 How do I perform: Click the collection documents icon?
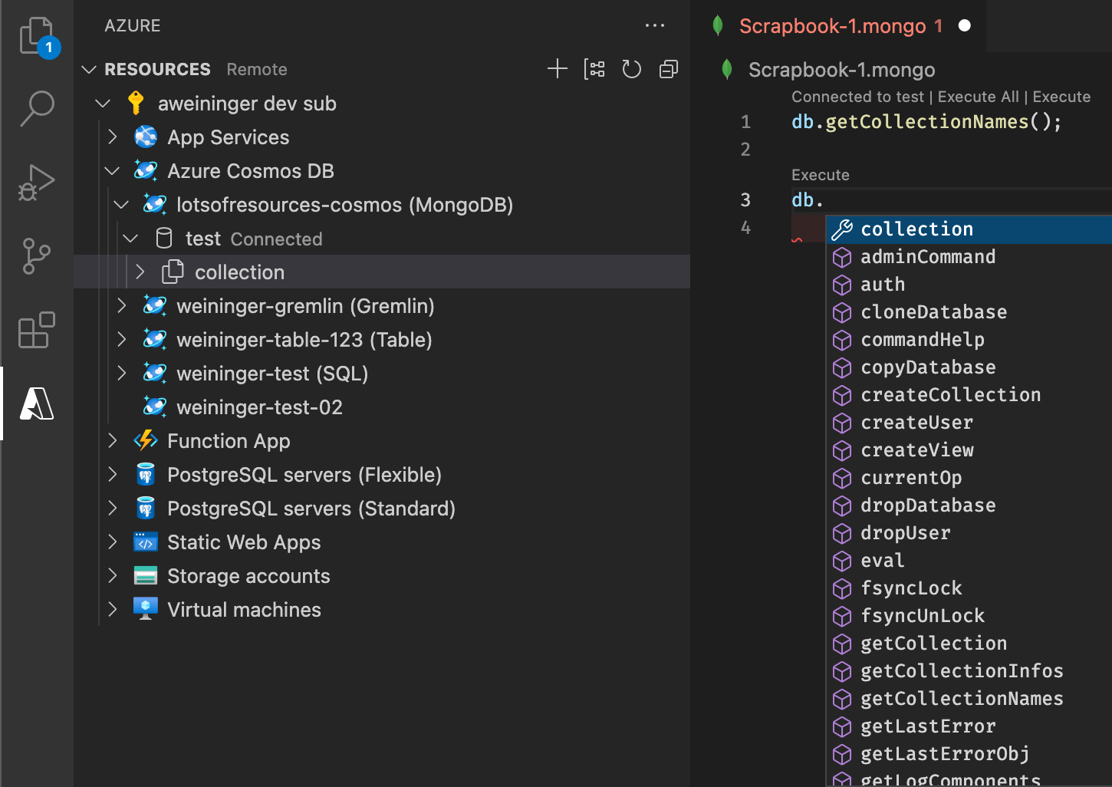[x=173, y=272]
